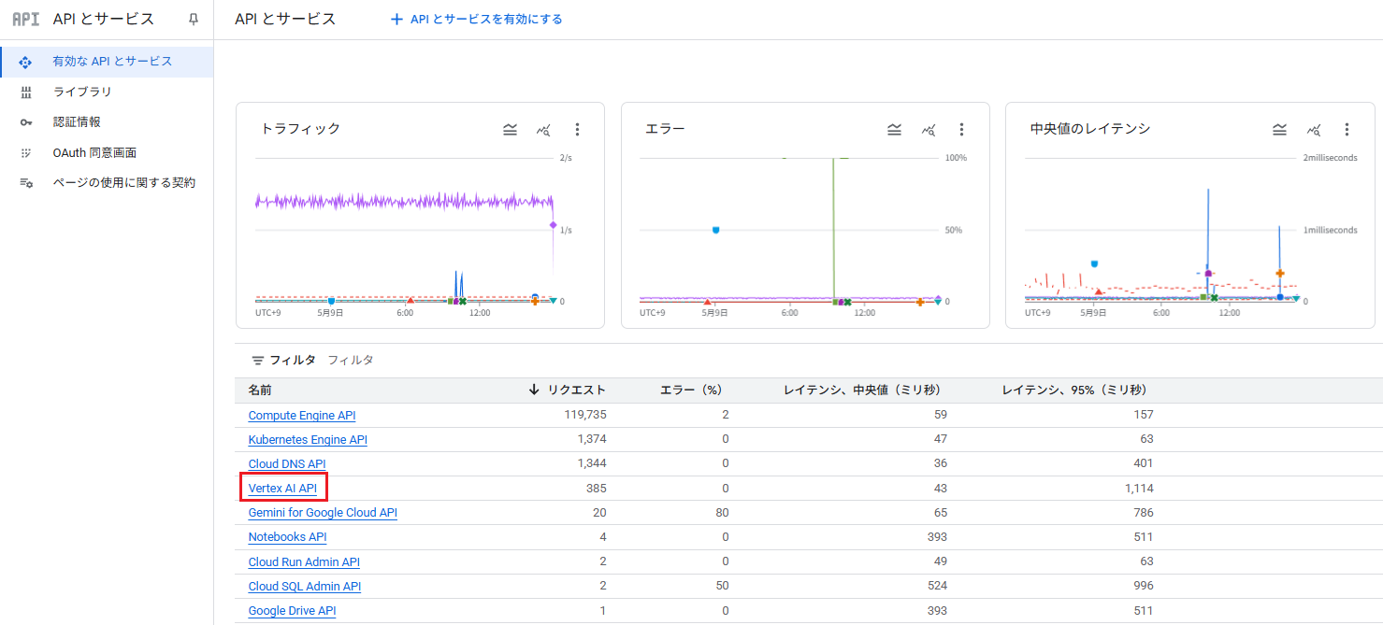Open the Cloud DNS API link
1383x625 pixels.
pyautogui.click(x=287, y=463)
